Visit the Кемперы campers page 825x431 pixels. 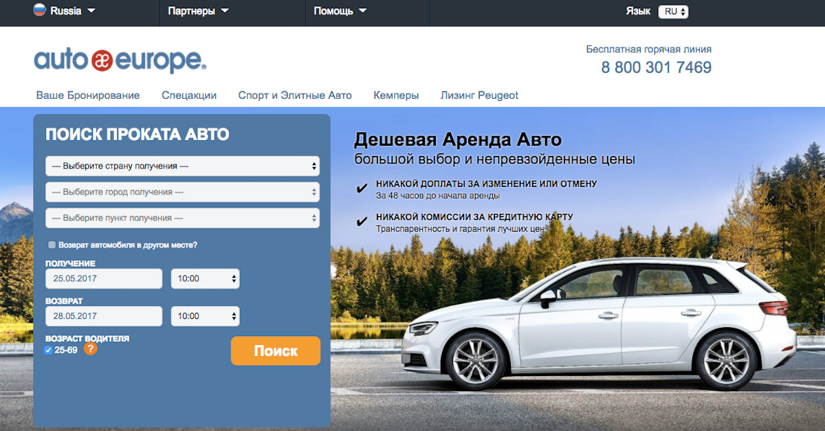[x=396, y=95]
